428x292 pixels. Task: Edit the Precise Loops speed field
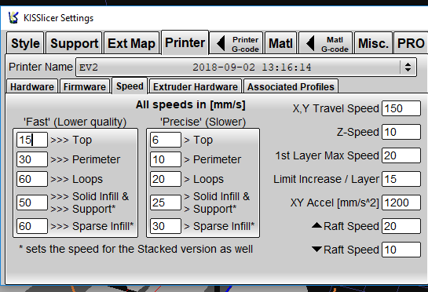tap(166, 179)
